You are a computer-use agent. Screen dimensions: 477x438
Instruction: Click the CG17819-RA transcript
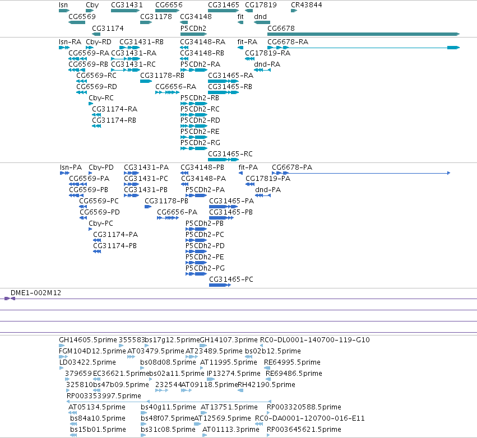coord(250,59)
